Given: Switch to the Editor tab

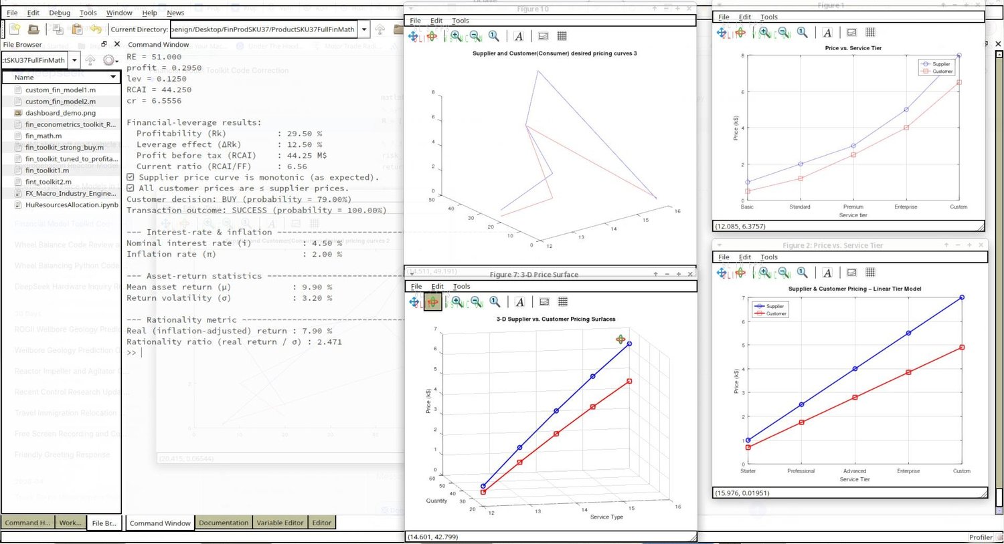Looking at the screenshot, I should pyautogui.click(x=321, y=523).
